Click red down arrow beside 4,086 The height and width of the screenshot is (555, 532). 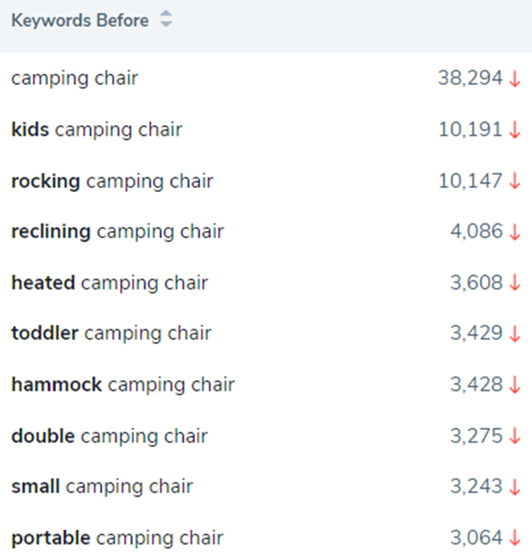515,232
